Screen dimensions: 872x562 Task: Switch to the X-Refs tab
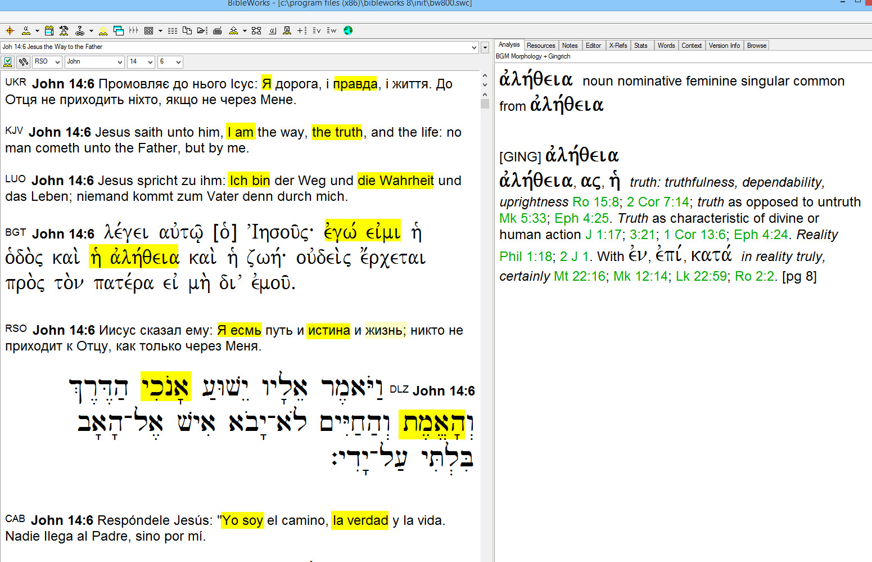[x=618, y=46]
